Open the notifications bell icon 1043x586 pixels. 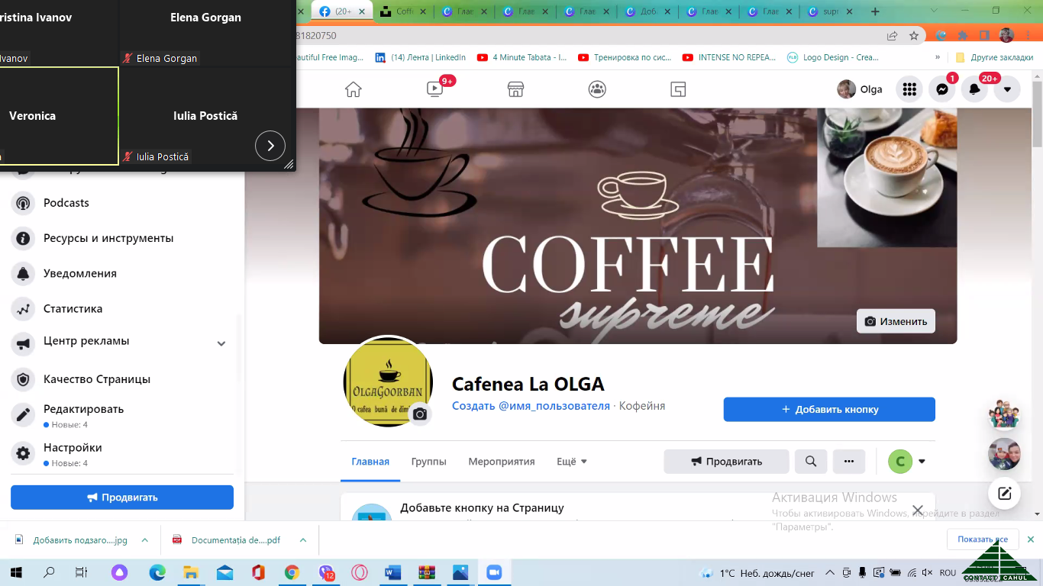pyautogui.click(x=974, y=89)
